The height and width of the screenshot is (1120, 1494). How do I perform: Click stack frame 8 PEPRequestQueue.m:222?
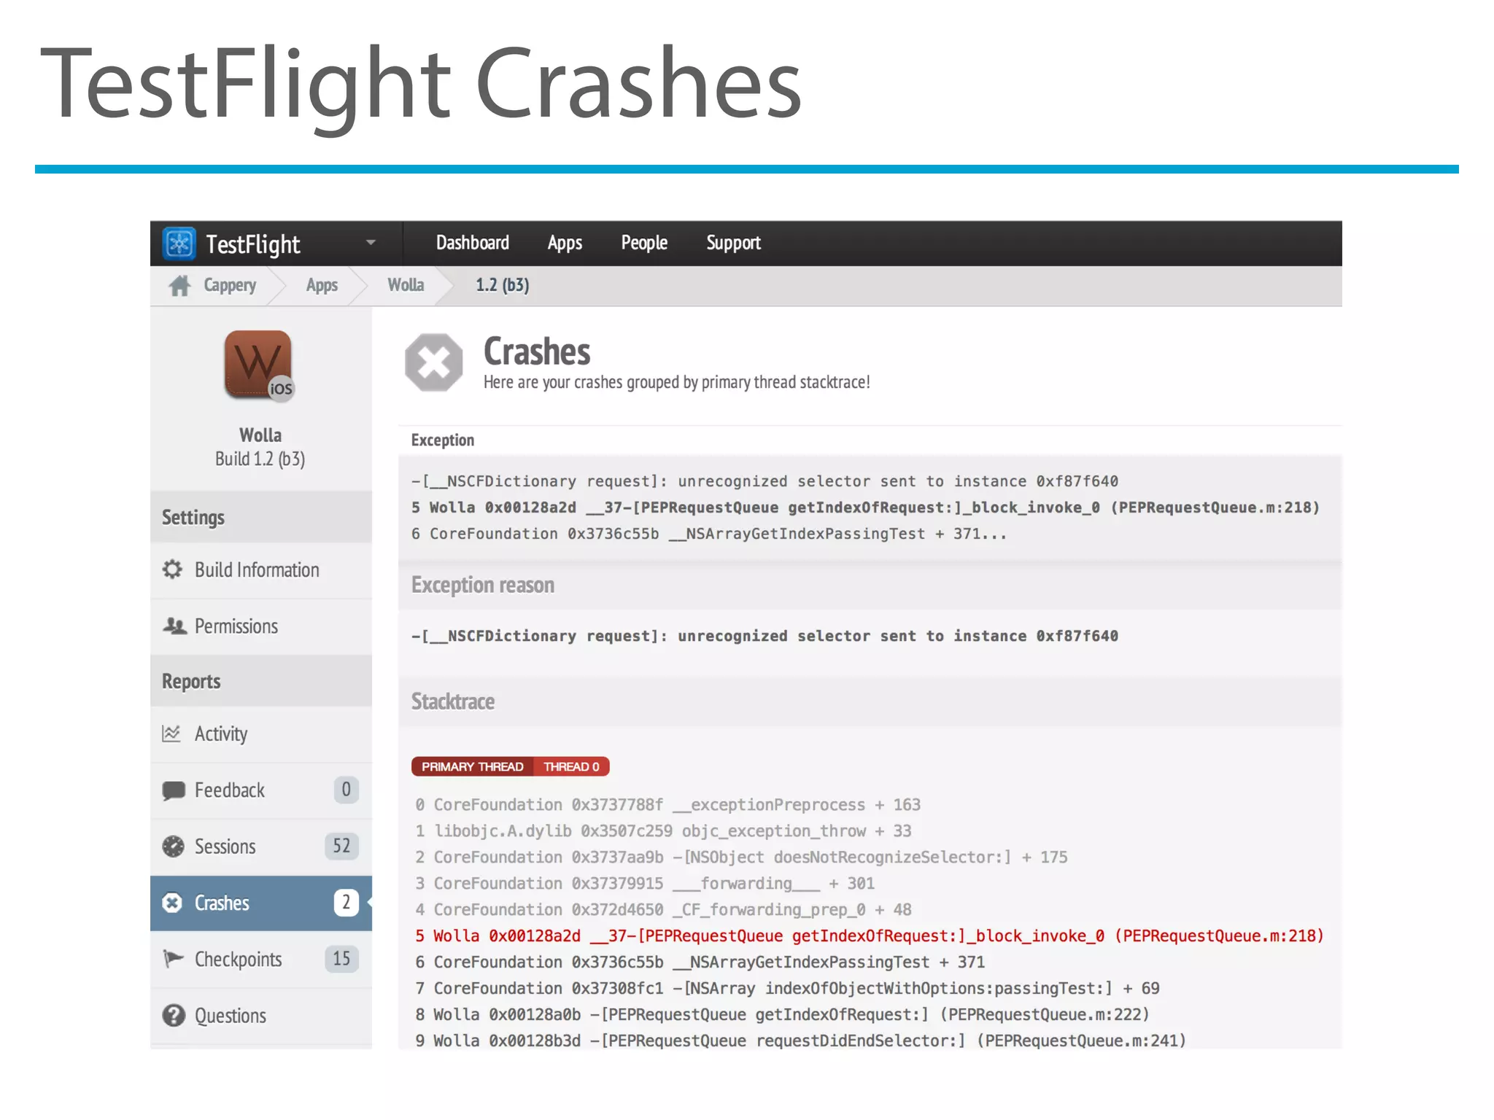[x=782, y=1015]
